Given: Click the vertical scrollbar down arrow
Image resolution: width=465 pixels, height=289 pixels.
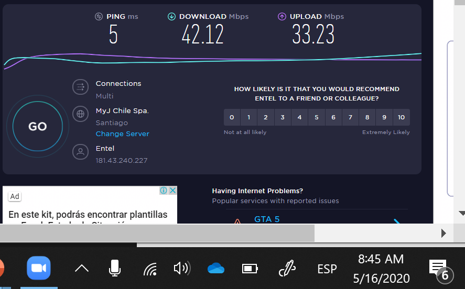Looking at the screenshot, I should (x=461, y=213).
